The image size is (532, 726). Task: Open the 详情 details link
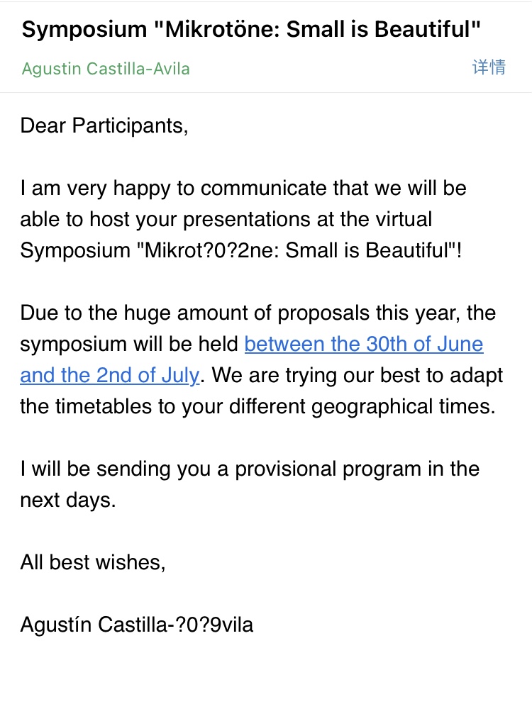coord(489,68)
